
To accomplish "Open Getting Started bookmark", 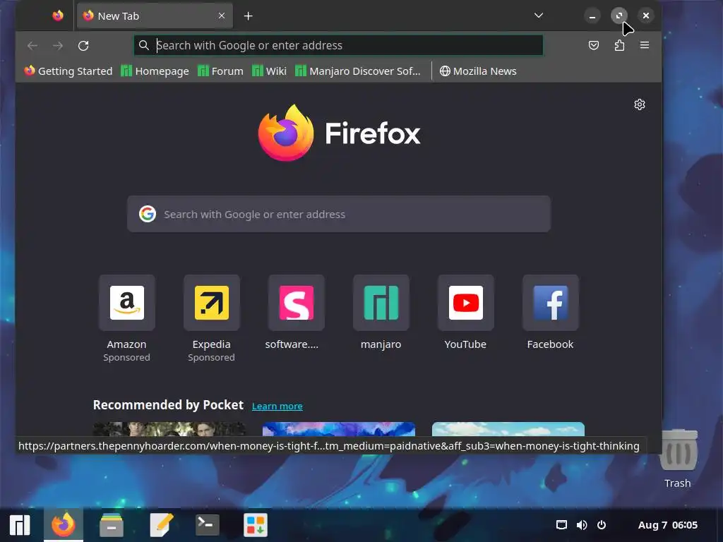I will point(68,71).
